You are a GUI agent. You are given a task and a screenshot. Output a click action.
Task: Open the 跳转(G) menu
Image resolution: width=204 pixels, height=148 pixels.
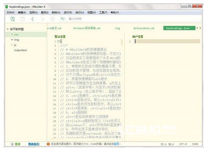[x=56, y=12]
